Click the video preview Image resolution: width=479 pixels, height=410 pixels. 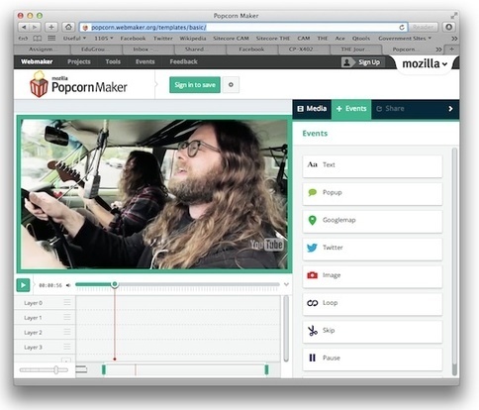(154, 194)
